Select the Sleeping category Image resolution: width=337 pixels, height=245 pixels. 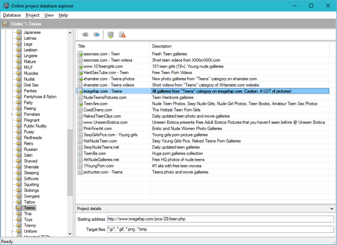pyautogui.click(x=32, y=173)
